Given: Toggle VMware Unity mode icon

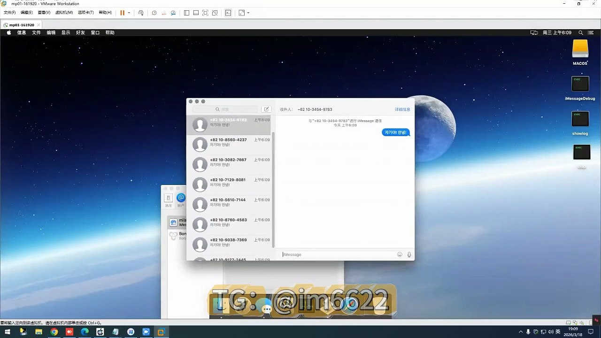Looking at the screenshot, I should [215, 13].
